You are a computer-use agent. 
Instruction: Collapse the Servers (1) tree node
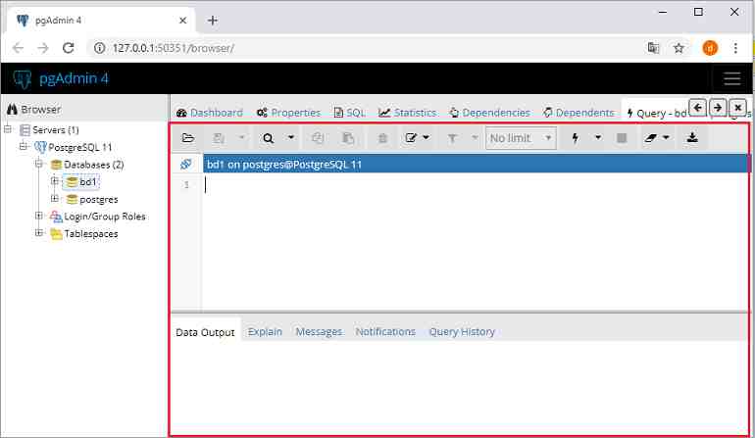click(8, 129)
